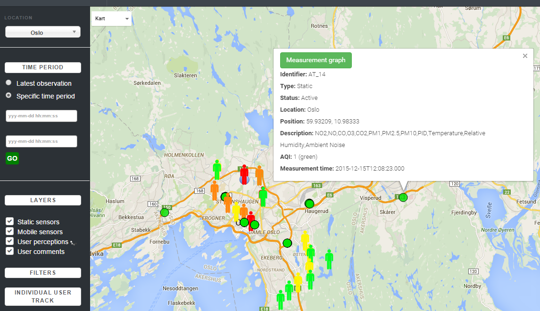
Task: Click the Visperud place label on map
Action: [x=371, y=198]
